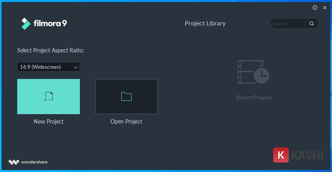Click the folder icon in Open Project tile

[127, 97]
